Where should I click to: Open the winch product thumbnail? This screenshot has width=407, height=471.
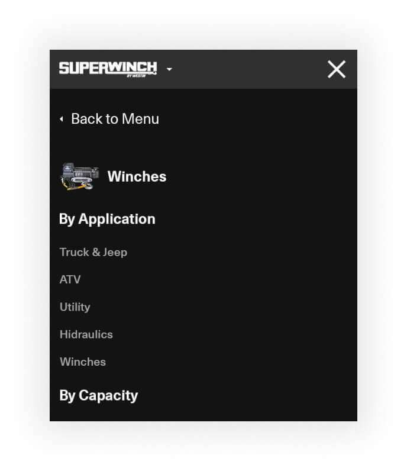[80, 176]
